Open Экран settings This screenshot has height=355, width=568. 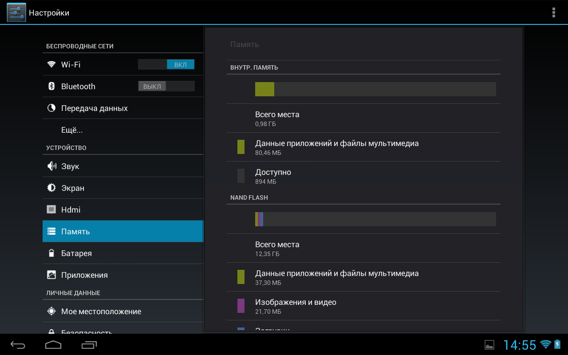123,188
